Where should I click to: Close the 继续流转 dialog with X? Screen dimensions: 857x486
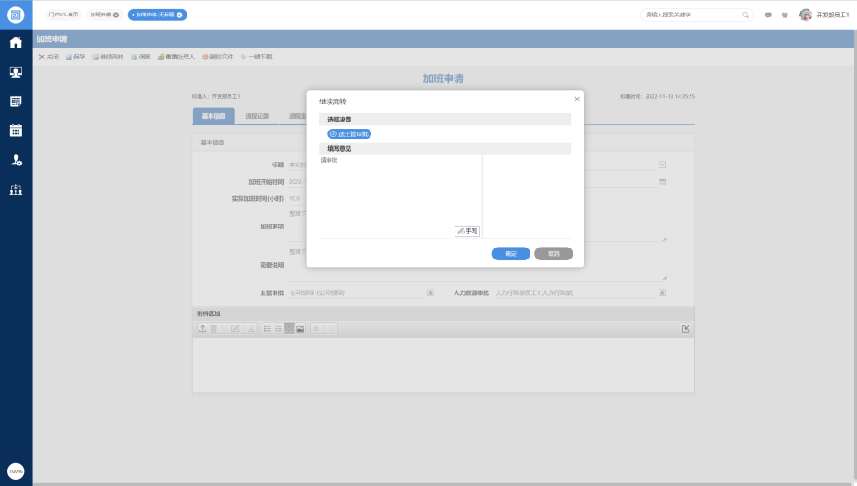tap(577, 99)
